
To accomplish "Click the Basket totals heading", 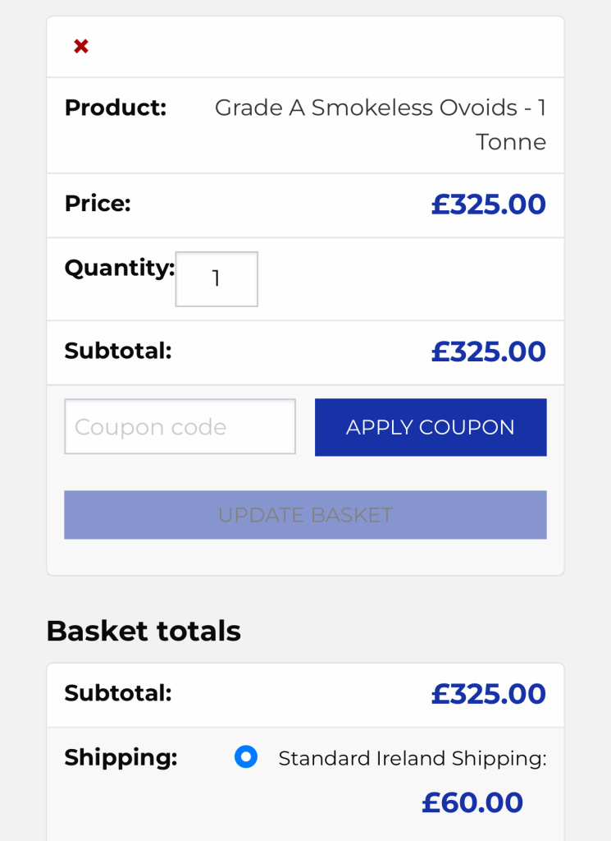I will 144,631.
